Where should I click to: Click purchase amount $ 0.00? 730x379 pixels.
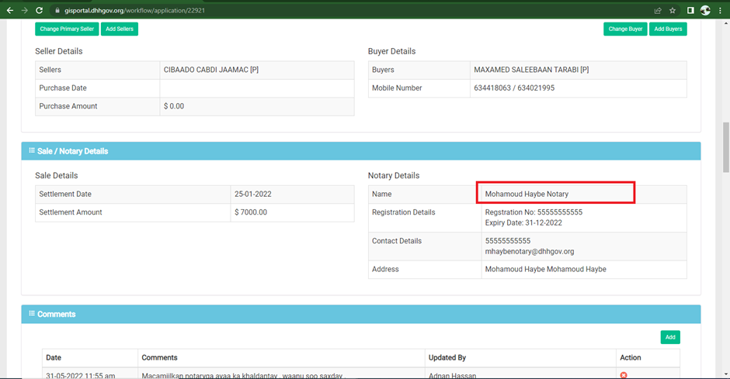pos(174,106)
